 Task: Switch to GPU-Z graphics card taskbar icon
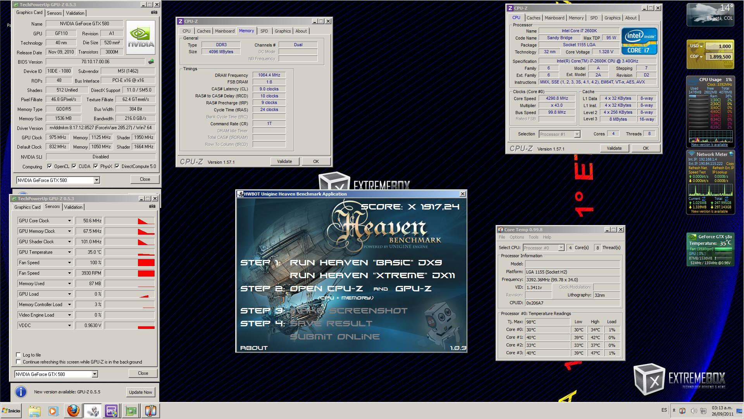(131, 411)
